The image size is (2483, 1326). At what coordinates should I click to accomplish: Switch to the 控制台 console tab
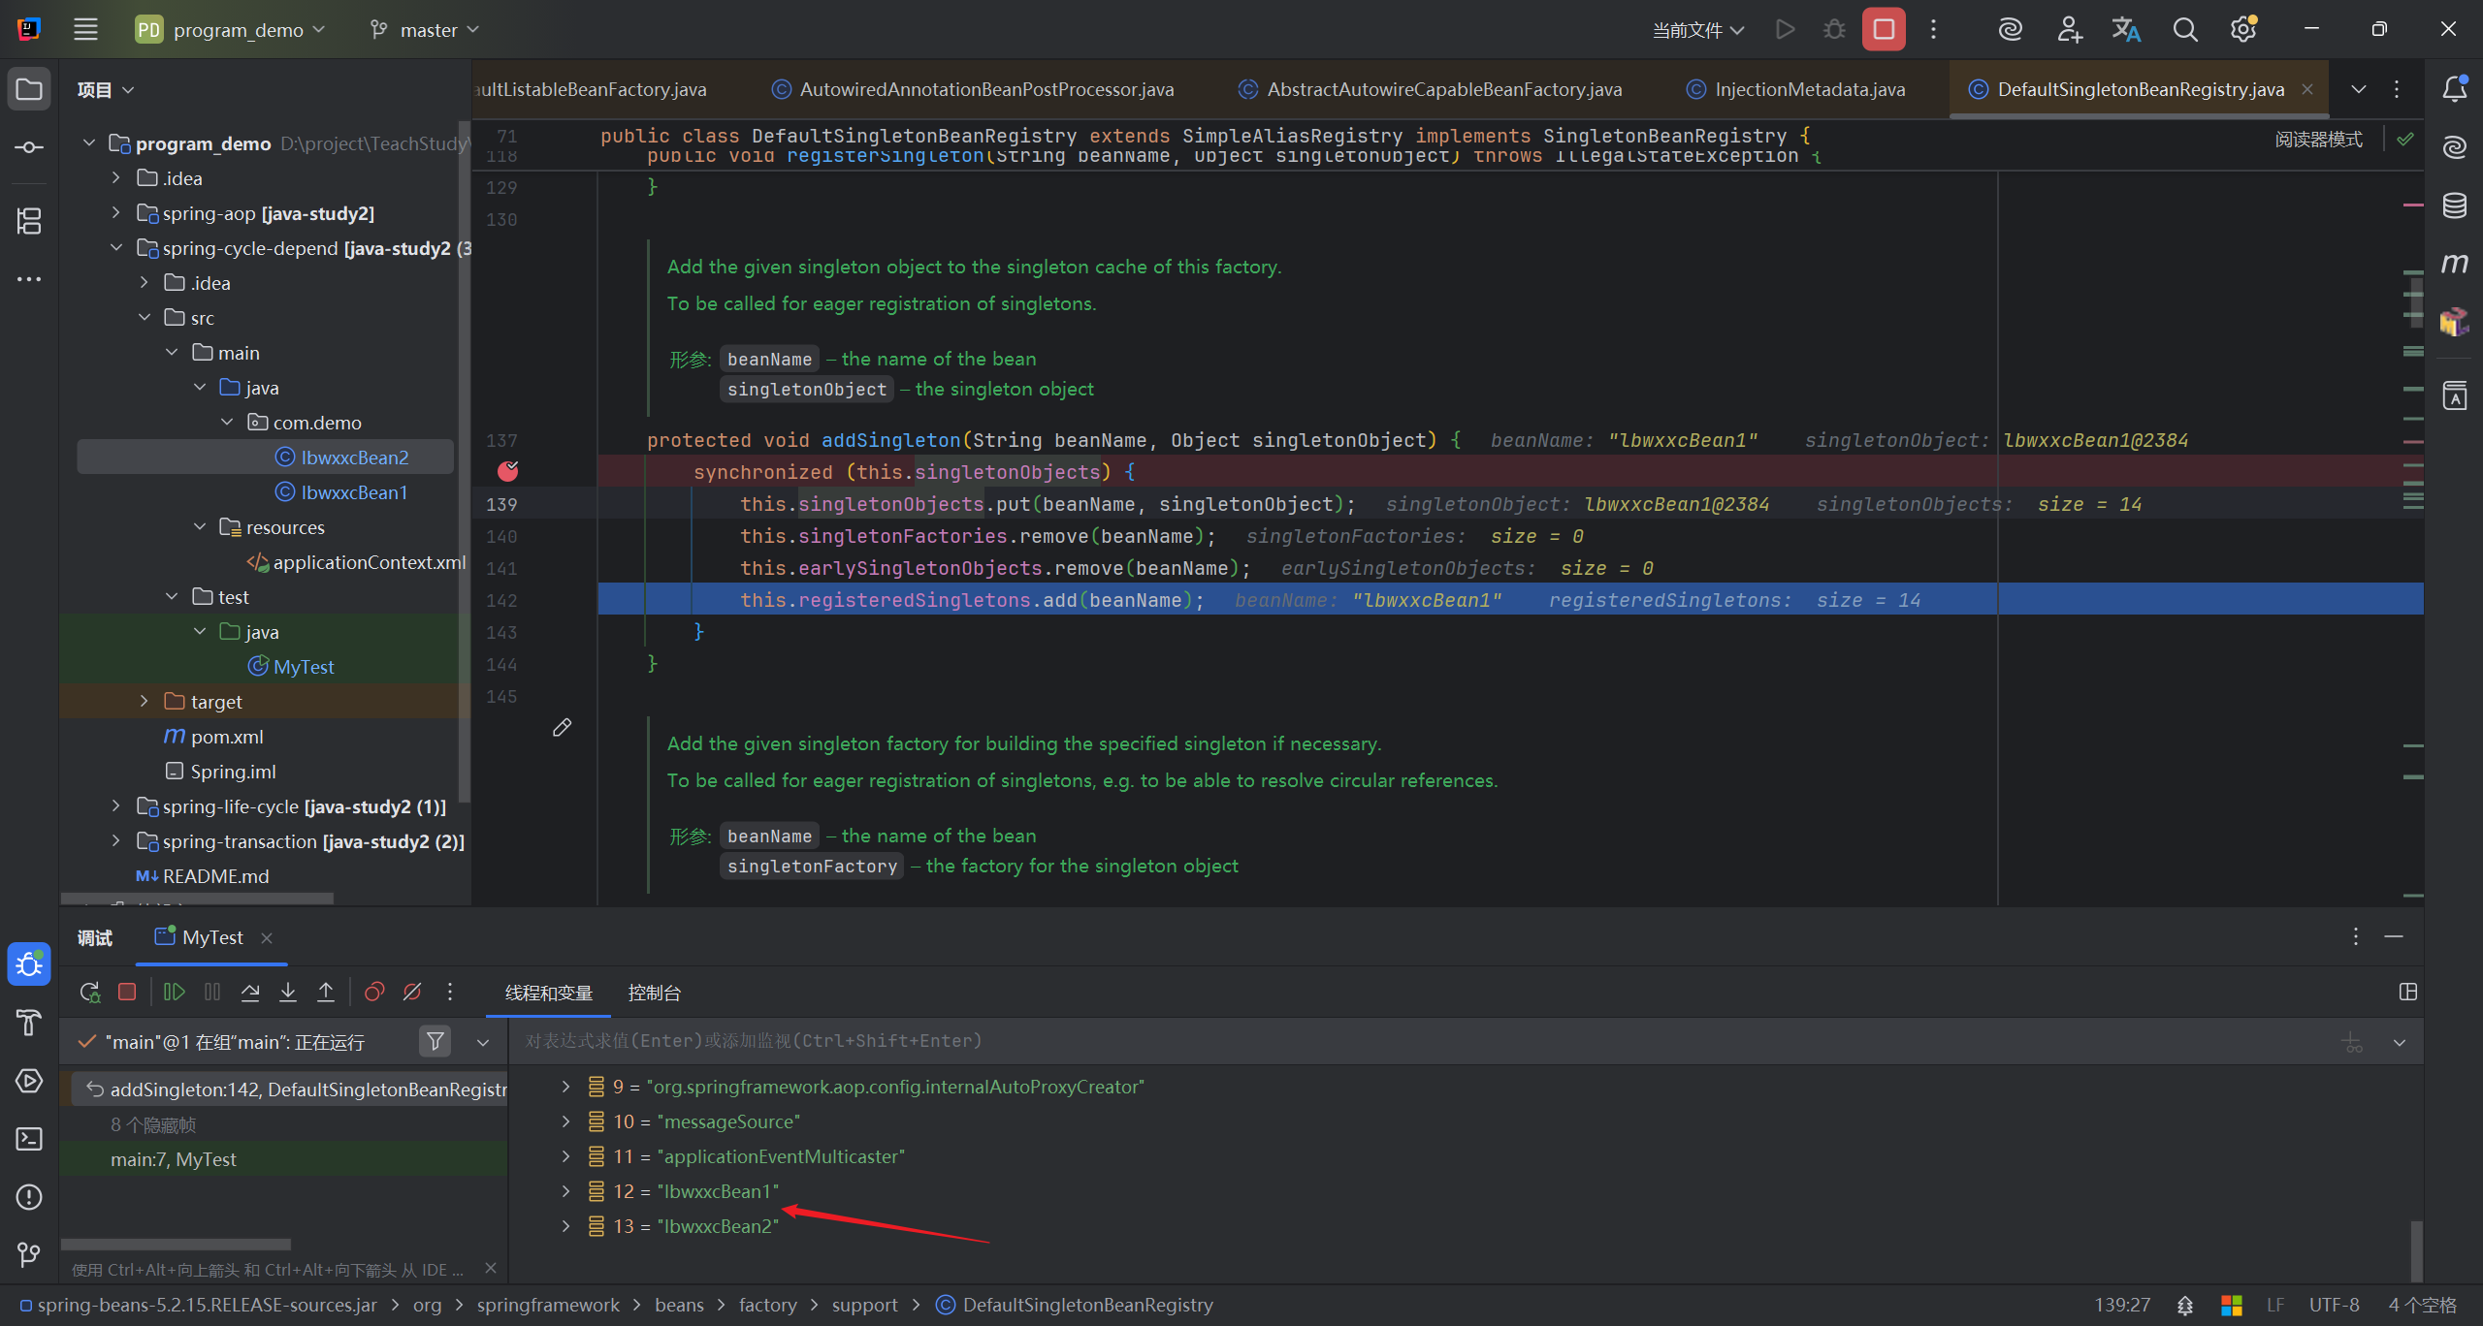tap(654, 993)
